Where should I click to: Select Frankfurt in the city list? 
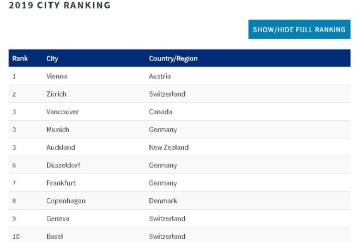coord(61,183)
